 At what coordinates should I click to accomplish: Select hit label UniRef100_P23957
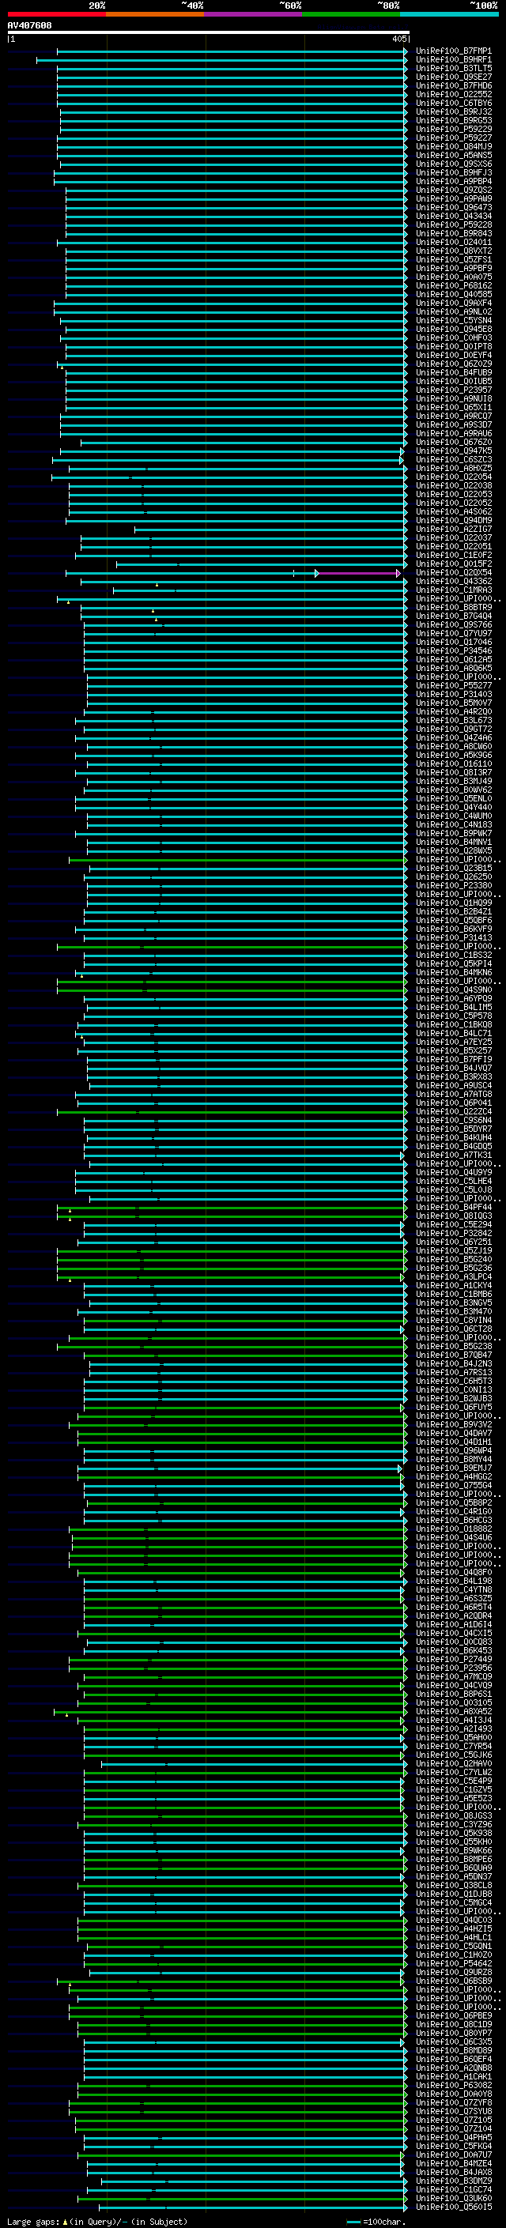click(453, 390)
